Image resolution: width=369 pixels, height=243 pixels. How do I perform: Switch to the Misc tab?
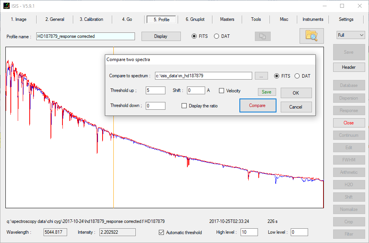coord(284,19)
